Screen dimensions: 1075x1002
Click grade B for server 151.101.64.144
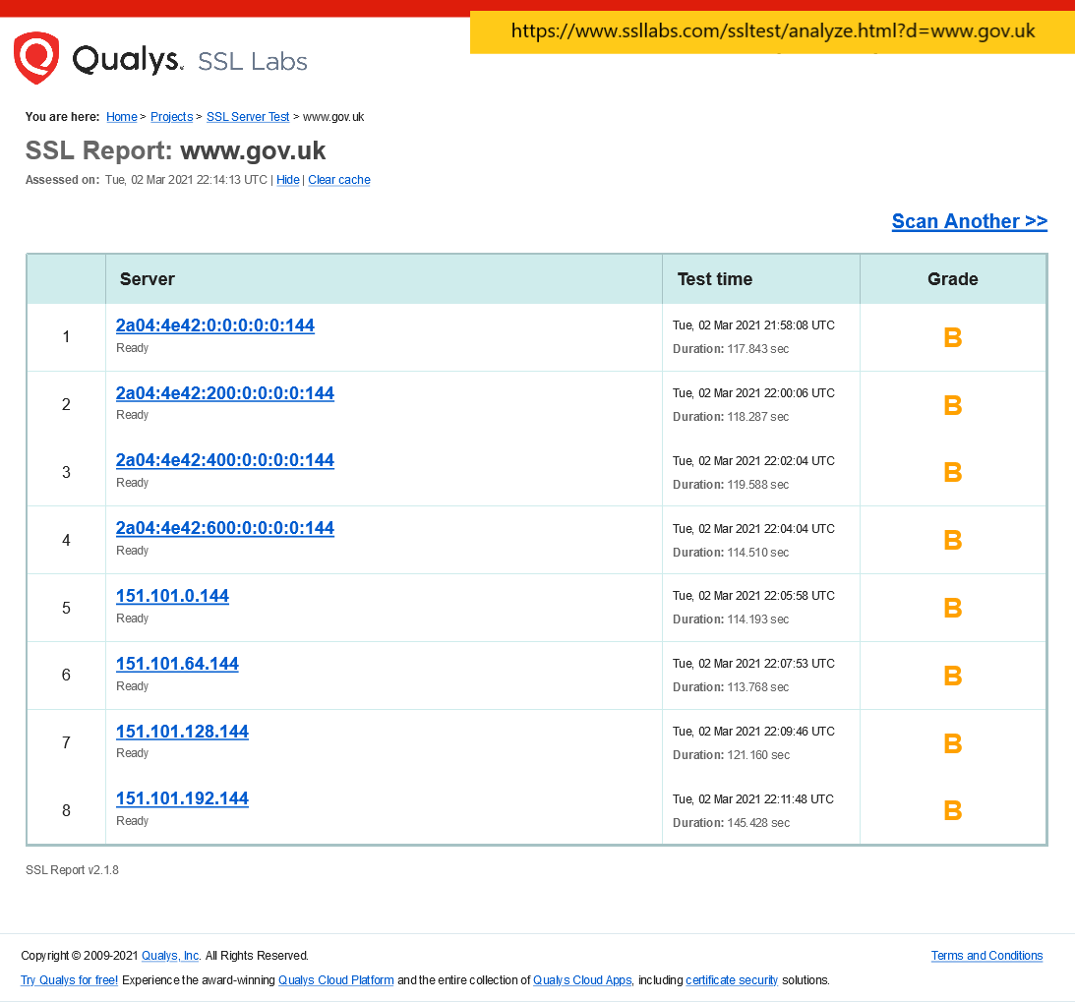[953, 676]
